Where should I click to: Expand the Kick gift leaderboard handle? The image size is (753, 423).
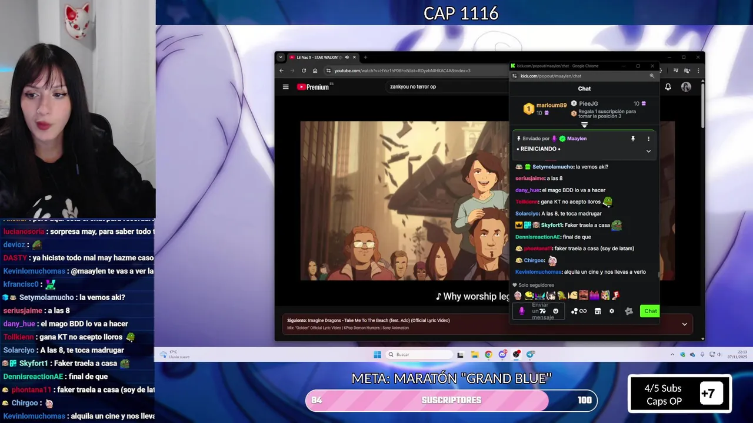pyautogui.click(x=584, y=125)
